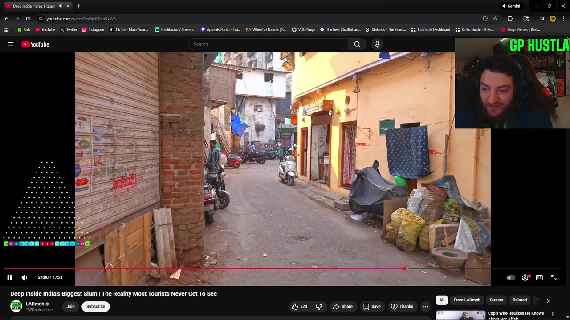Click the search magnifier button
The image size is (570, 320).
357,44
